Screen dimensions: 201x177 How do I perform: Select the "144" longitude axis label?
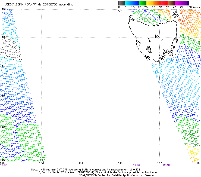(x=120, y=163)
